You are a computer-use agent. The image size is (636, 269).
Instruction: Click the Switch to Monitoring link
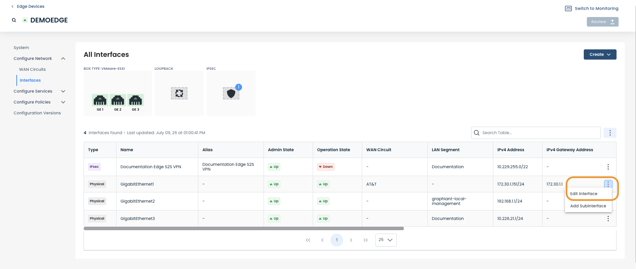coord(596,9)
